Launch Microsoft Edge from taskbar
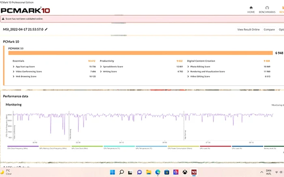The width and height of the screenshot is (284, 177). click(x=157, y=172)
